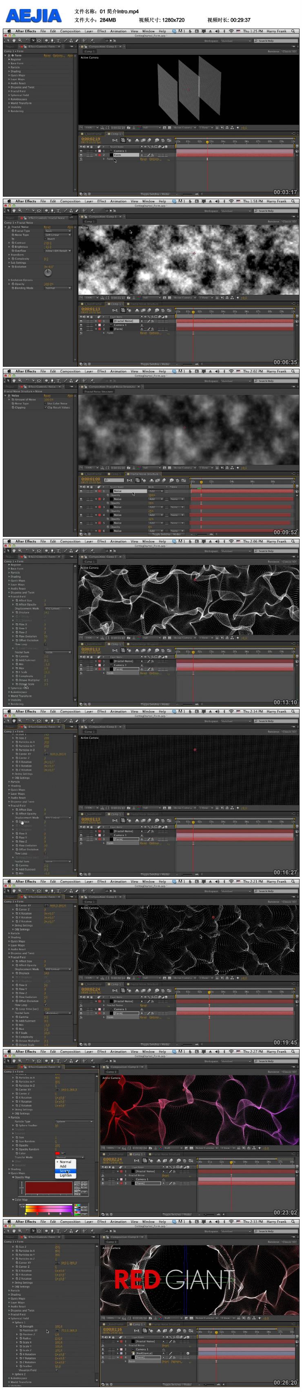Click Reset for Fractal Noise in 00:06:35 frame
This screenshot has width=302, height=1392.
tap(47, 227)
